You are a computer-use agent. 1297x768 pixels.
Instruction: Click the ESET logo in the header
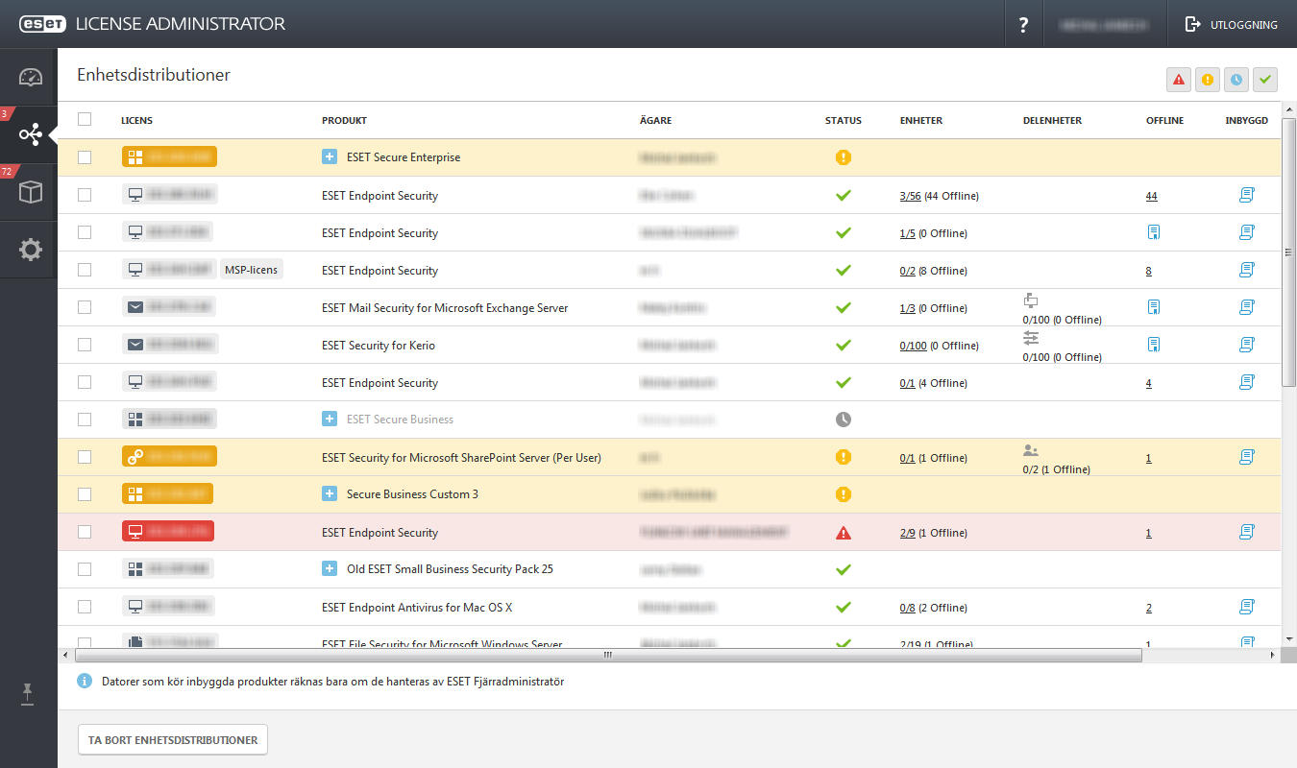[41, 24]
